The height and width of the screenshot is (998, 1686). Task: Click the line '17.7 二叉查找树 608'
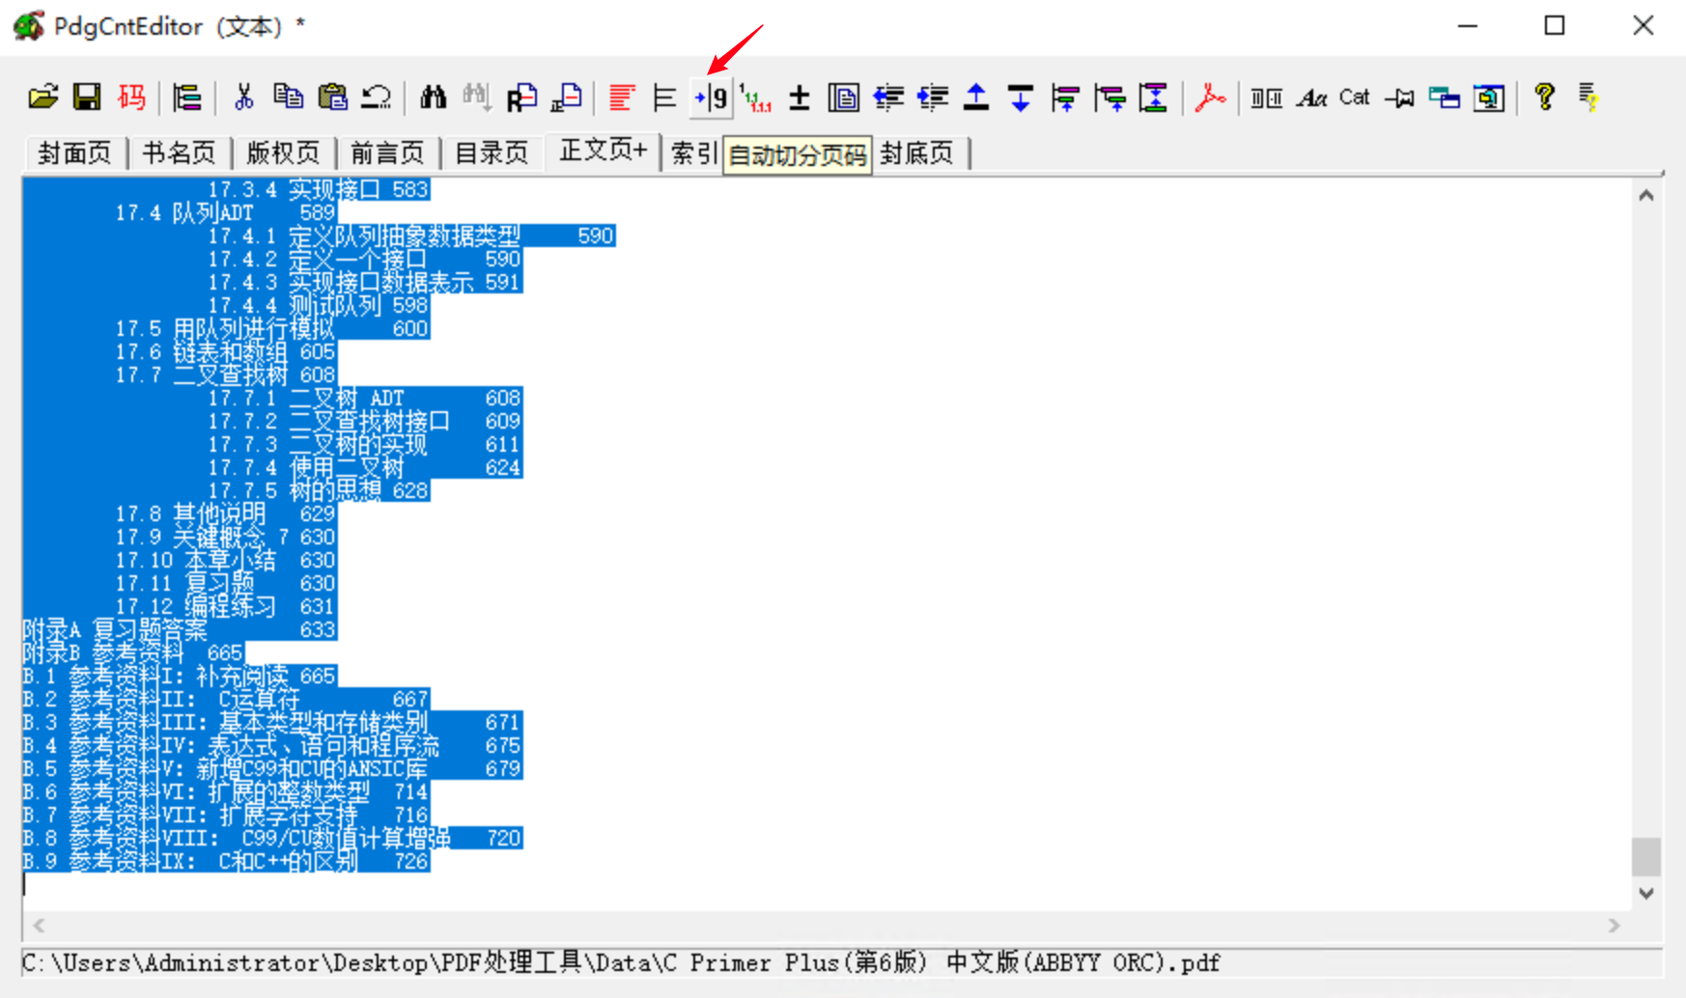[226, 374]
